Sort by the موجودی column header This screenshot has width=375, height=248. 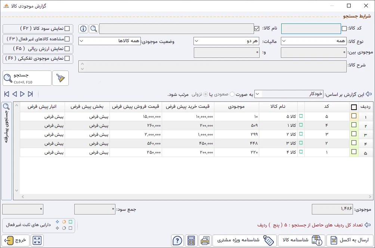point(236,107)
